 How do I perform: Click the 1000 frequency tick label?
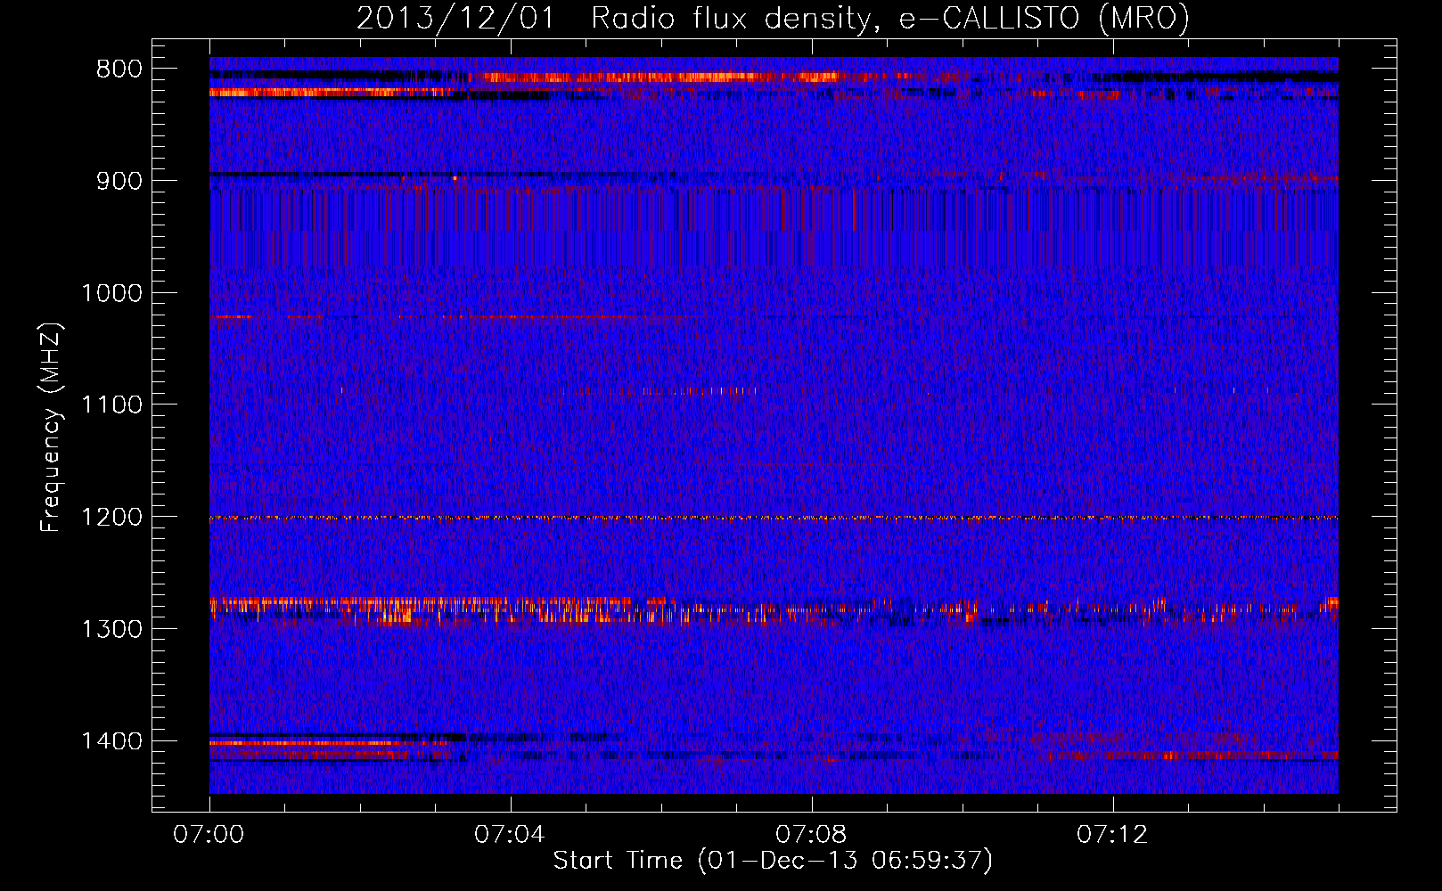[x=111, y=293]
